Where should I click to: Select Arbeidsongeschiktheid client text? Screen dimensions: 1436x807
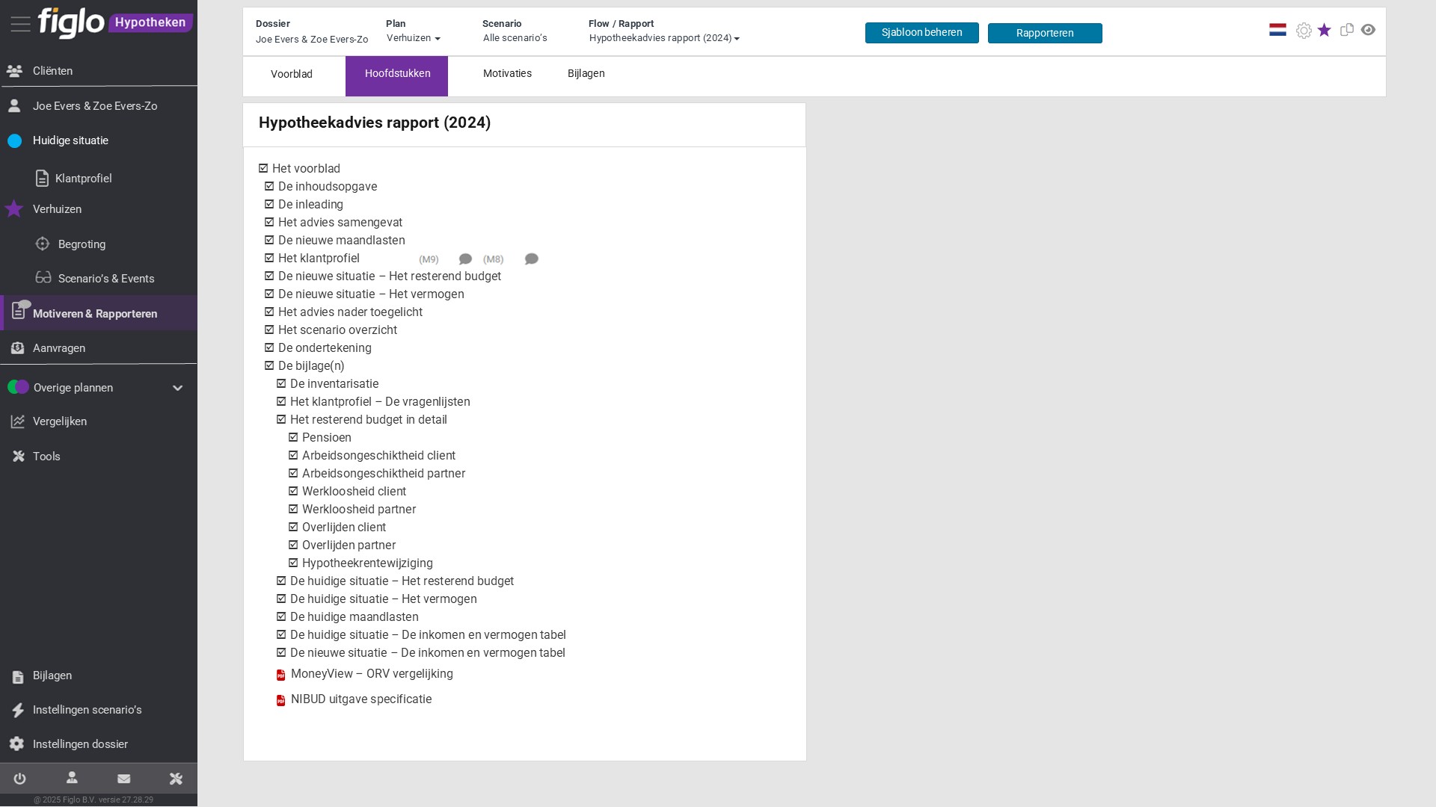[378, 456]
